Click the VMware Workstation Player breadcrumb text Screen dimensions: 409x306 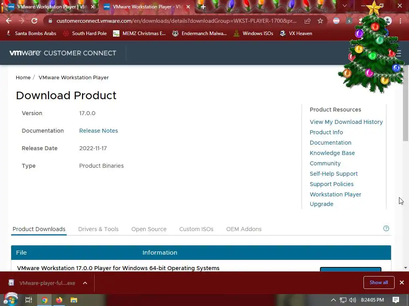[x=73, y=78]
